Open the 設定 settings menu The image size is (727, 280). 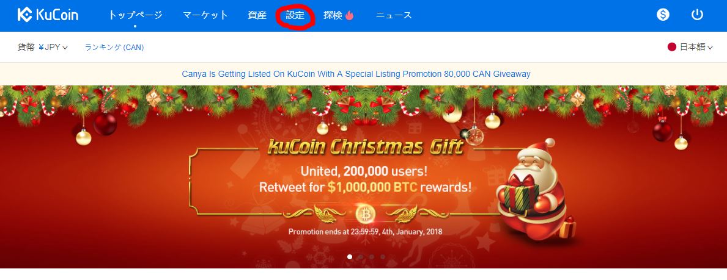click(x=295, y=15)
